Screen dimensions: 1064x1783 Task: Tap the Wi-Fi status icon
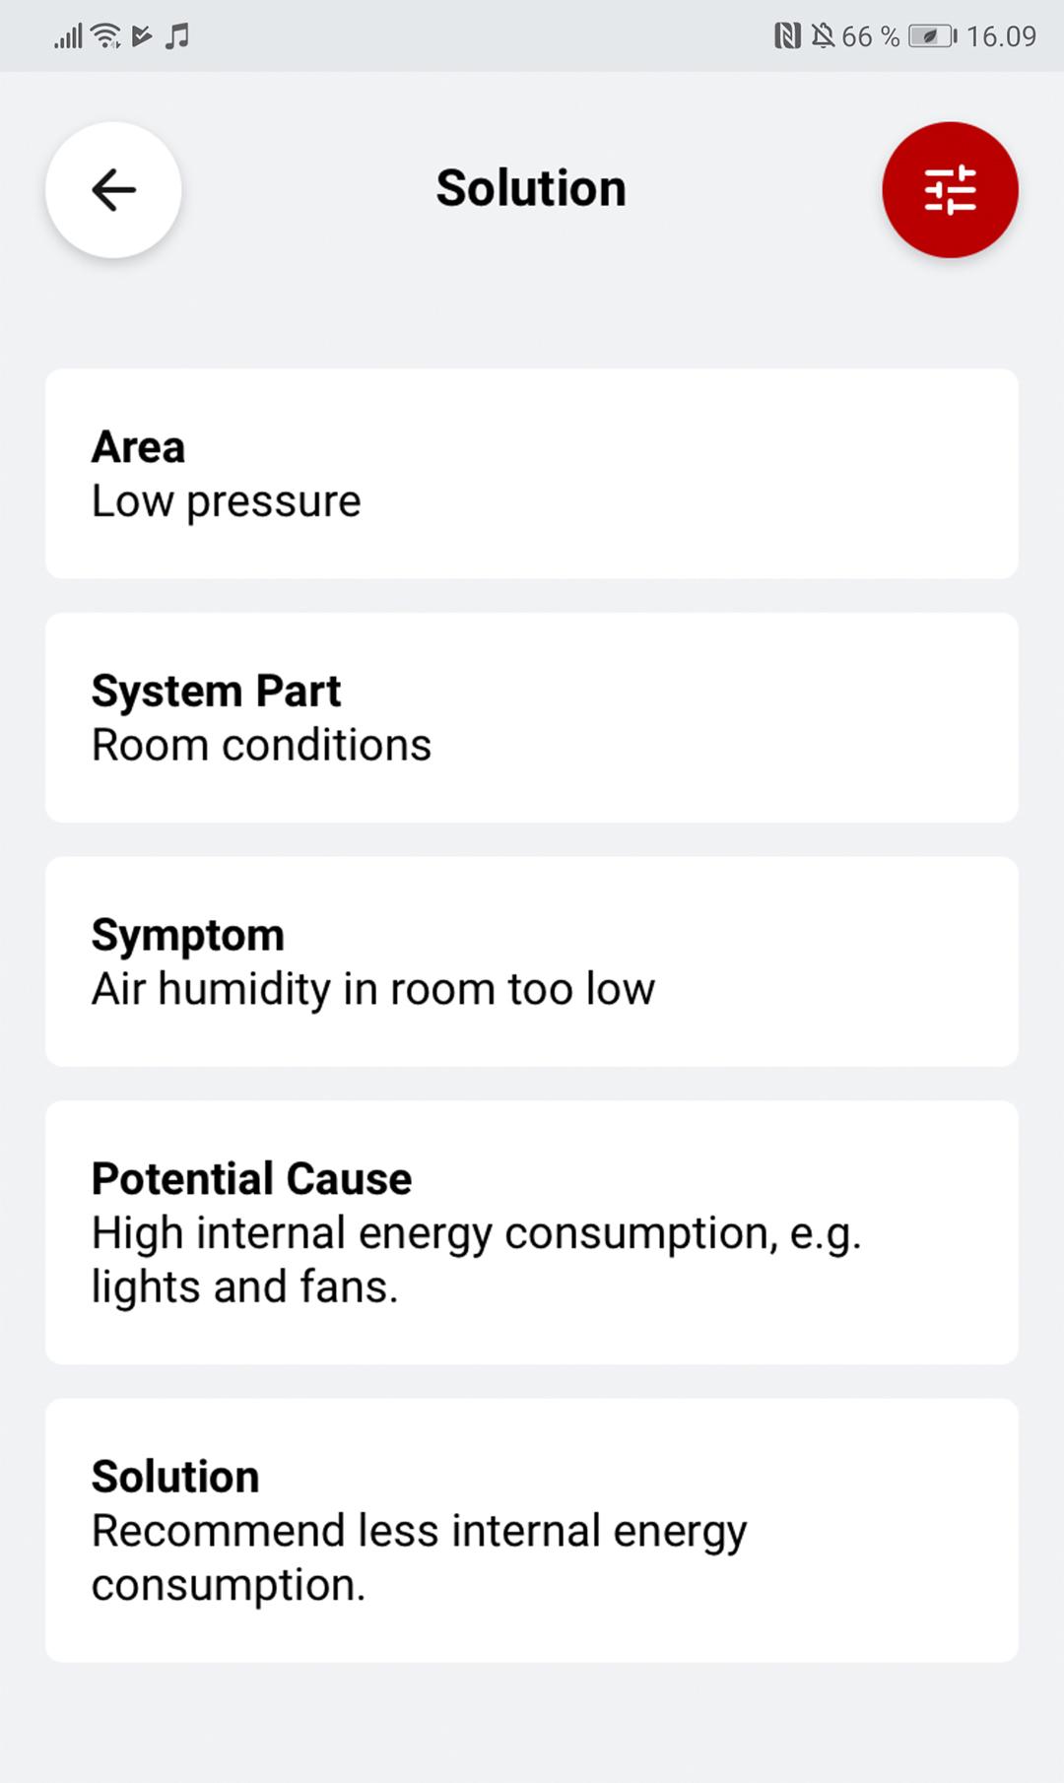coord(105,36)
